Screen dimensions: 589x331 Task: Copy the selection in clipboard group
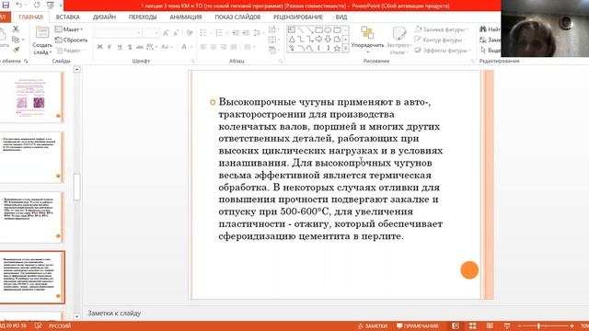pyautogui.click(x=16, y=40)
